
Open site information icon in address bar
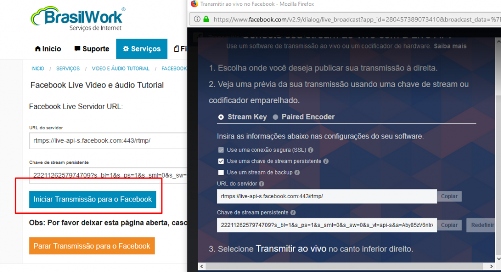tap(197, 19)
